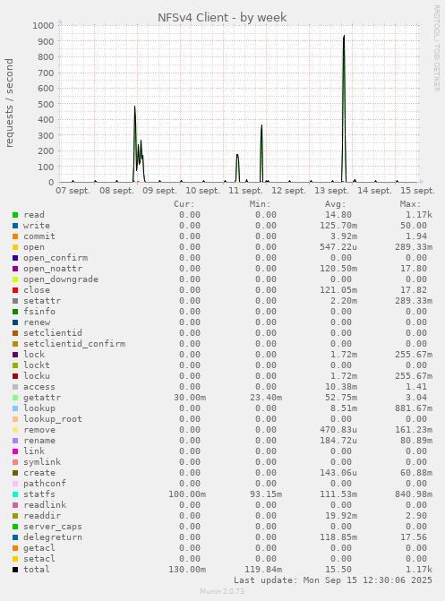Select the delegreturn legend label
445x601 pixels.
(53, 537)
